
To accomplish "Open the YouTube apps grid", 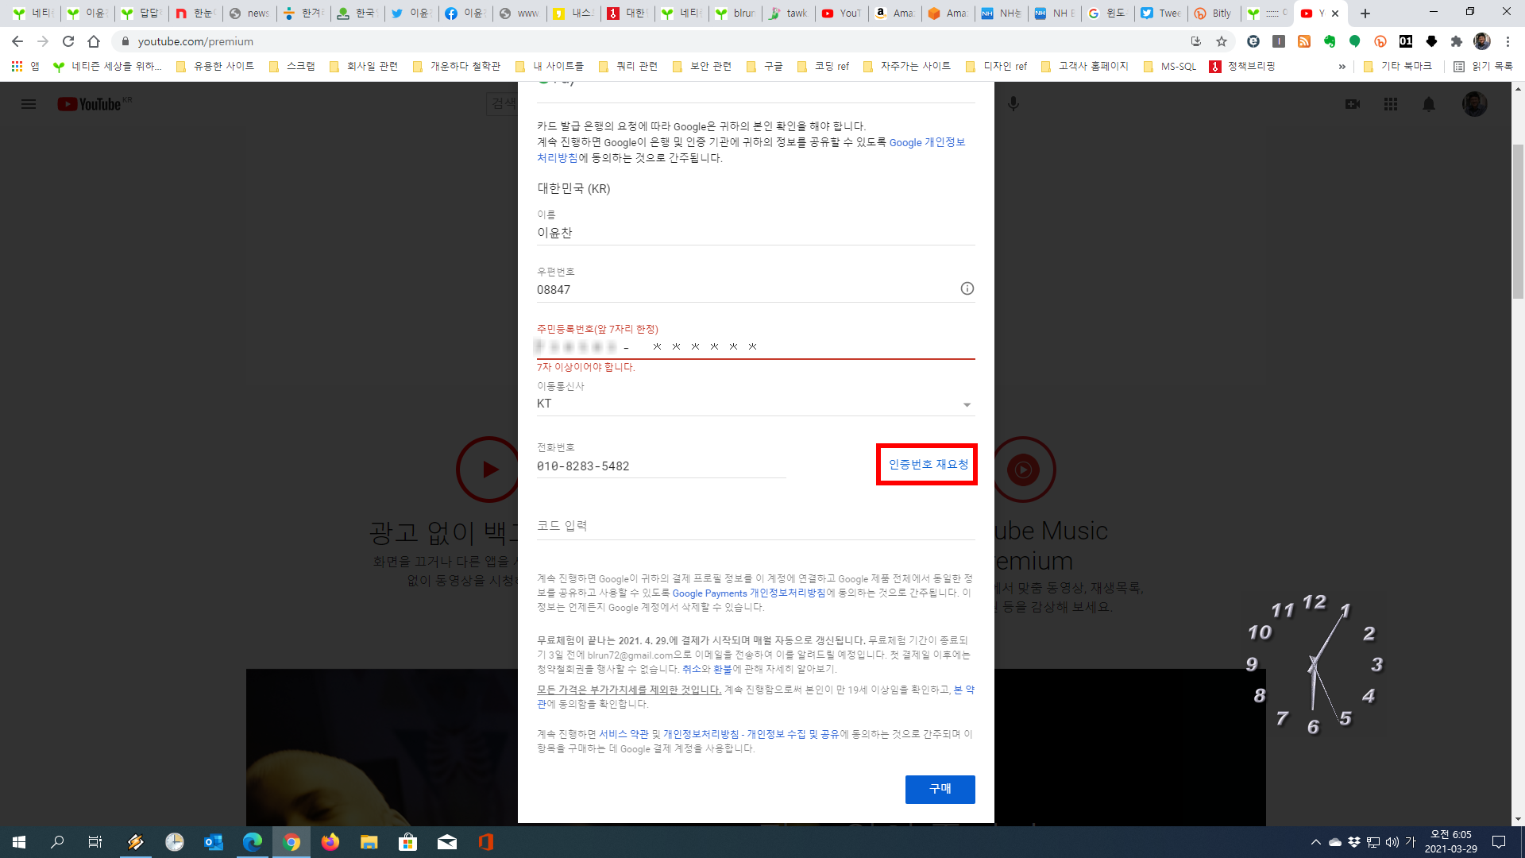I will point(1391,104).
